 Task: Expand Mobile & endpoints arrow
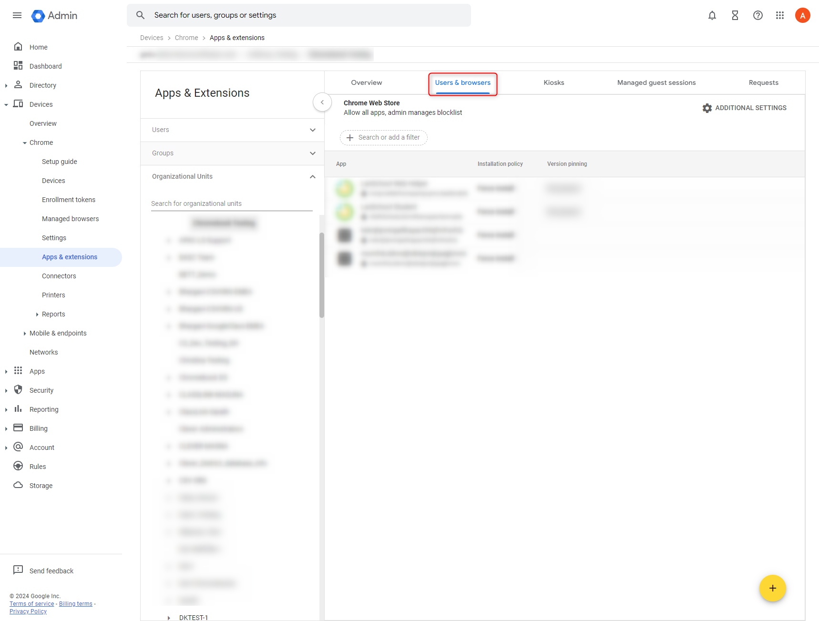click(25, 333)
